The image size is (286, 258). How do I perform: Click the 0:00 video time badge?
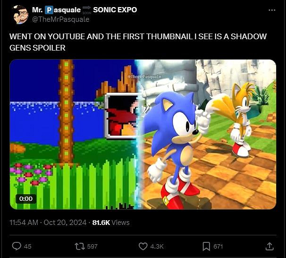pos(25,198)
